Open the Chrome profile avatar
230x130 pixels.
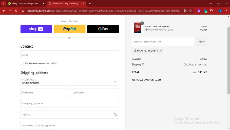pyautogui.click(x=220, y=11)
